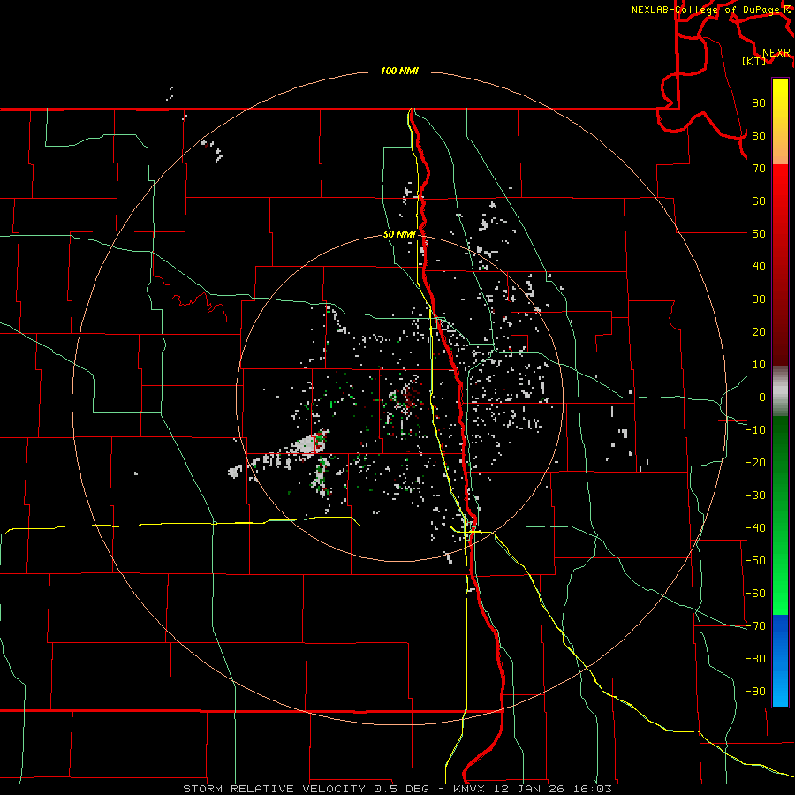The height and width of the screenshot is (795, 795).
Task: Click the "12 JAN 26" date in caption
Action: [527, 789]
